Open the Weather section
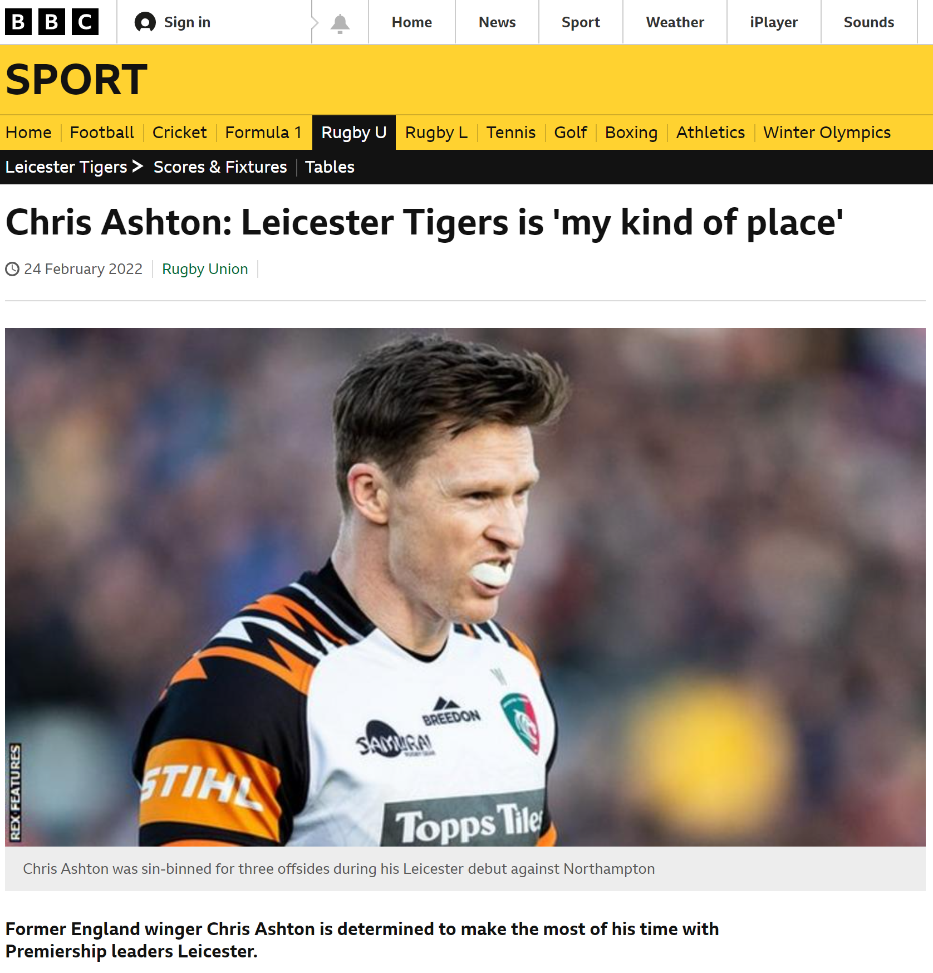 click(x=675, y=22)
